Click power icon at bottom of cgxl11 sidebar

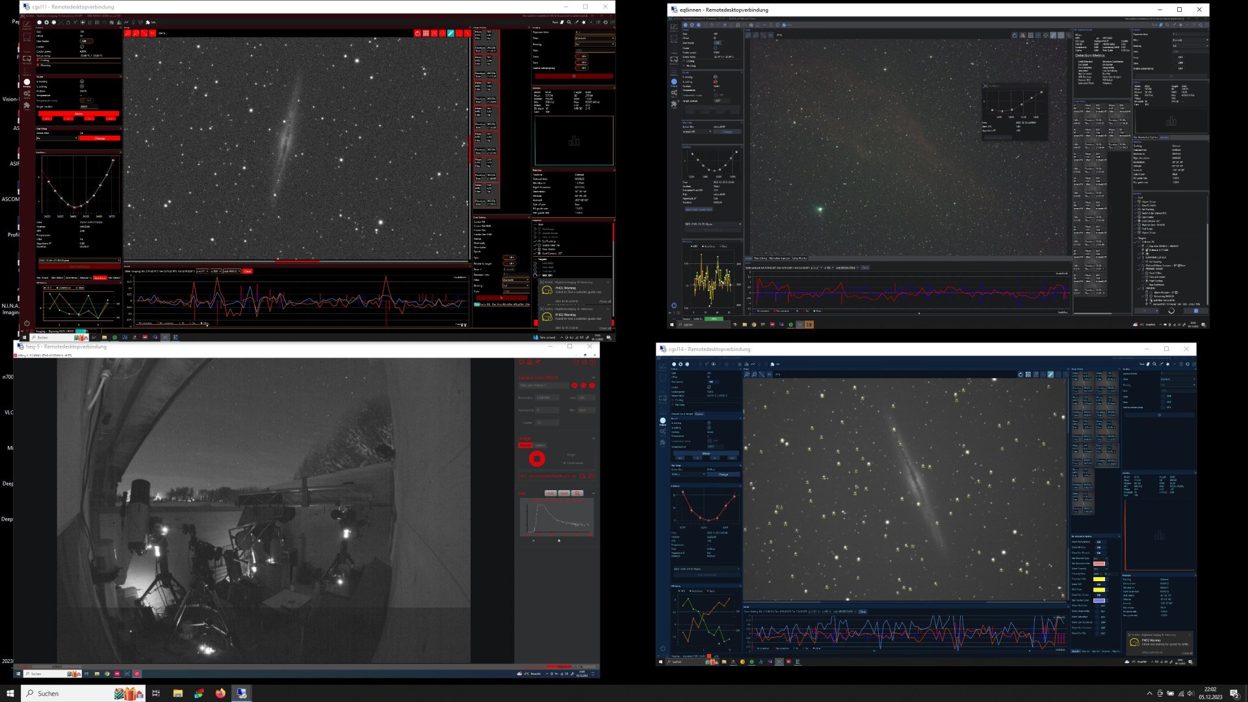click(x=27, y=323)
